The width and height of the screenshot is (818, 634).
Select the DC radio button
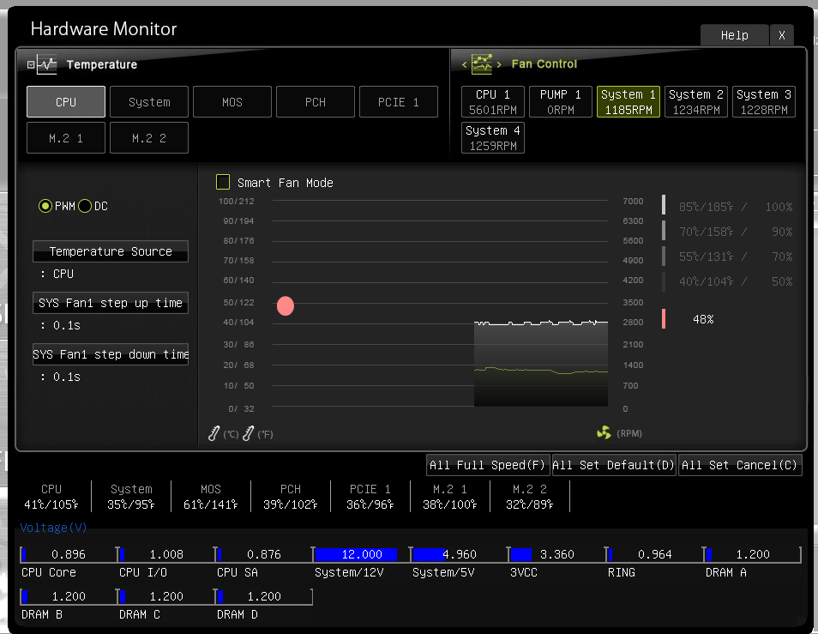(x=85, y=206)
